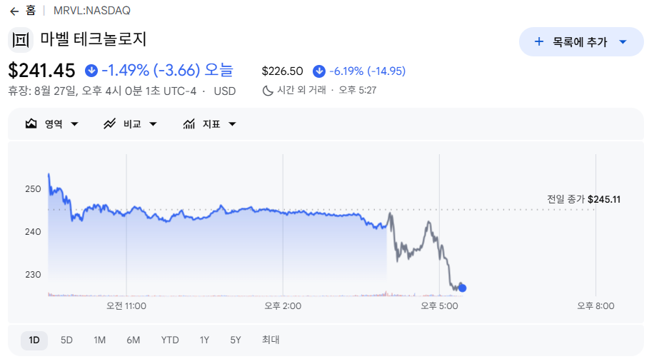This screenshot has height=364, width=654.
Task: Click the back arrow icon
Action: [x=14, y=11]
